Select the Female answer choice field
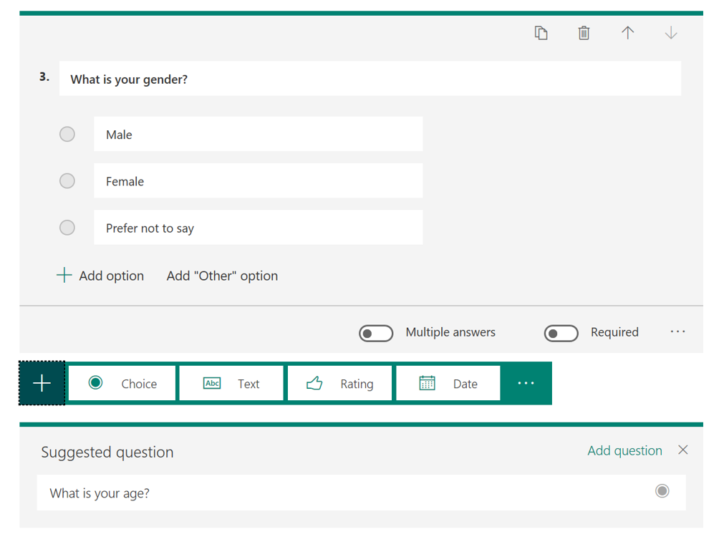 tap(258, 180)
